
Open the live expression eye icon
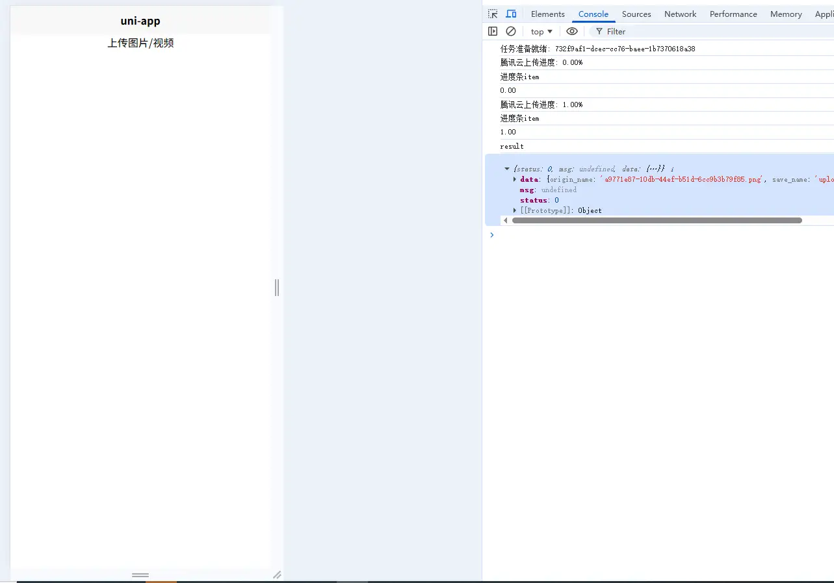click(x=571, y=31)
